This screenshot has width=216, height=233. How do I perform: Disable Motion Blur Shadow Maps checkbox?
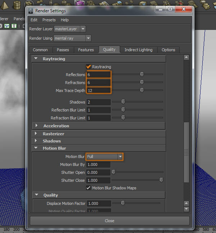click(89, 188)
